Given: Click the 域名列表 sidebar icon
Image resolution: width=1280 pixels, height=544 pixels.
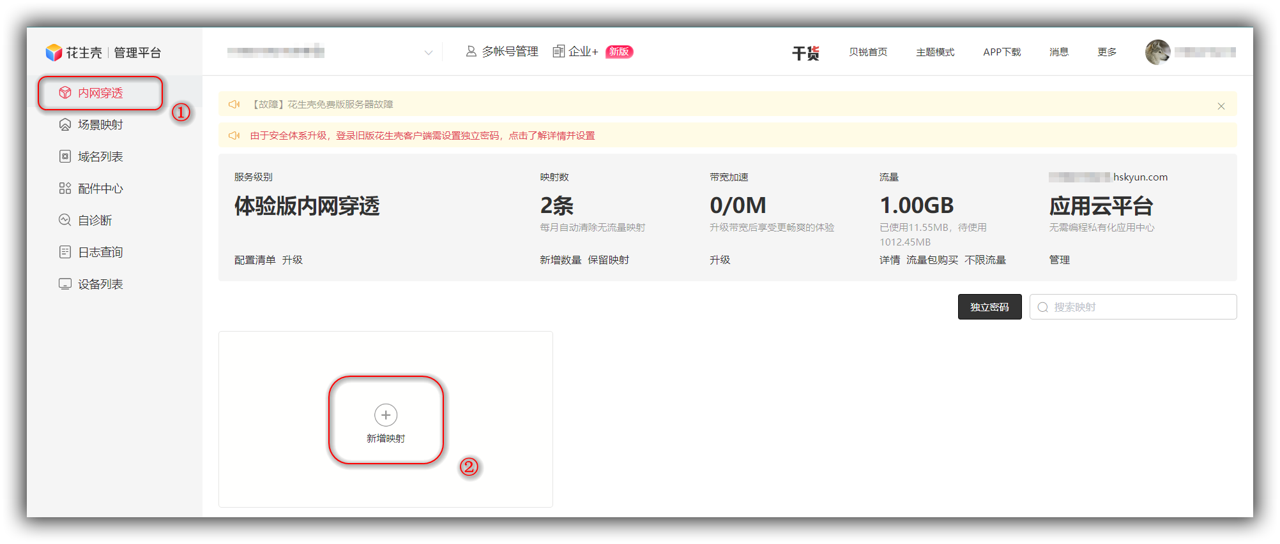Looking at the screenshot, I should tap(65, 156).
